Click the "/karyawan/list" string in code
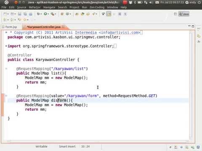This screenshot has height=151, width=202. click(x=68, y=69)
